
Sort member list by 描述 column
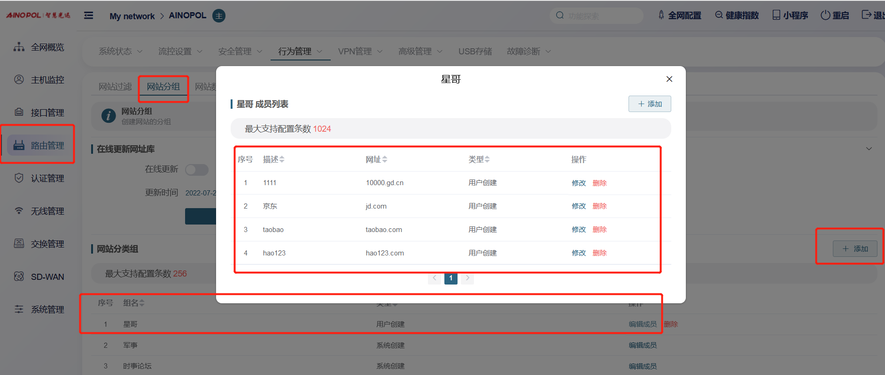coord(274,160)
